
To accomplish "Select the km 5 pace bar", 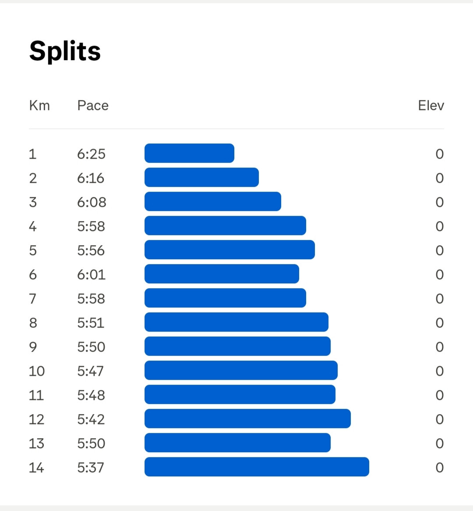I will point(229,250).
